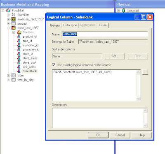165x154 pixels.
Task: Click the store_sales column icon
Action: coord(19,58)
